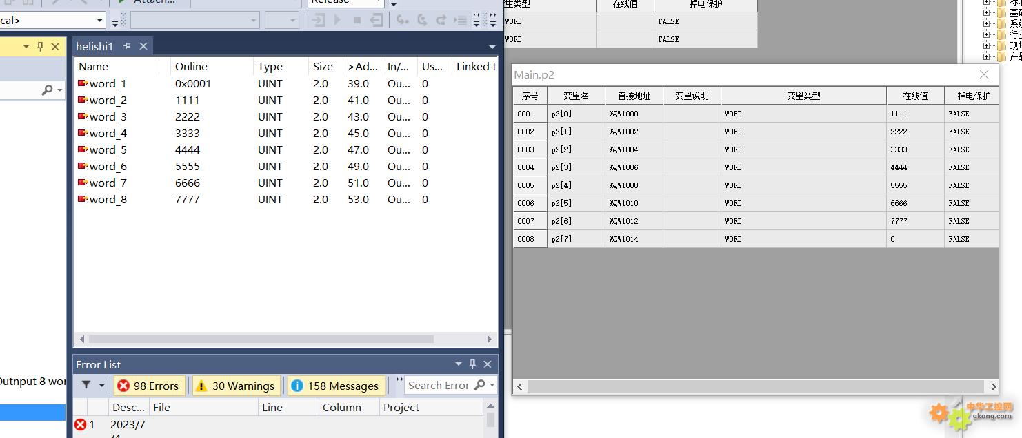This screenshot has width=1022, height=438.
Task: Click the Step Out debug icon
Action: pos(441,20)
